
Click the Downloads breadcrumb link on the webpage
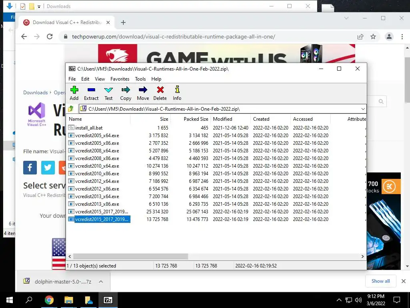point(36,93)
